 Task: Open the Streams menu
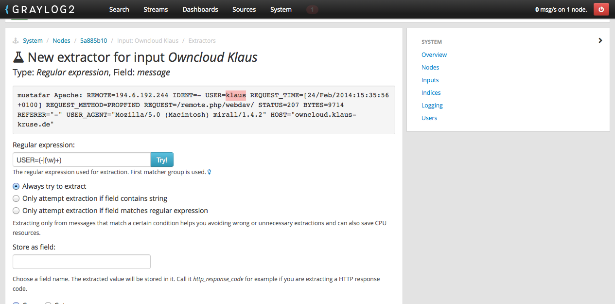(x=156, y=9)
